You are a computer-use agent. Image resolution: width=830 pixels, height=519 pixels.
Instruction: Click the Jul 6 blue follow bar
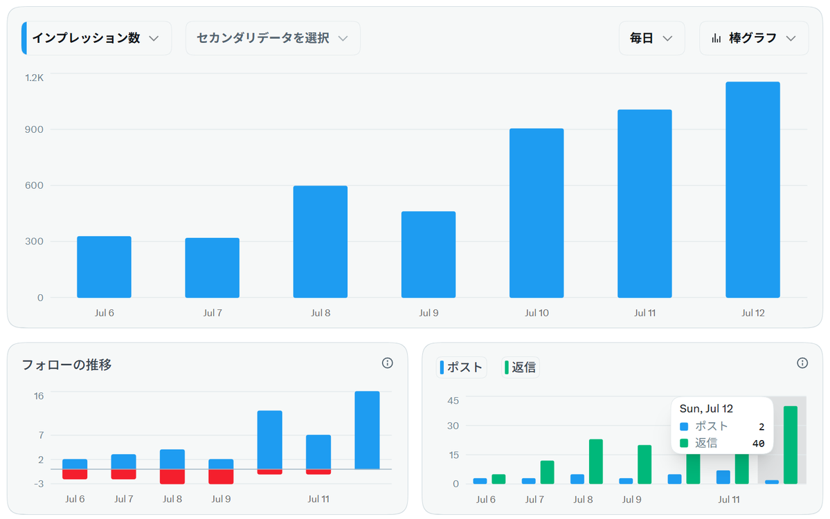coord(75,464)
